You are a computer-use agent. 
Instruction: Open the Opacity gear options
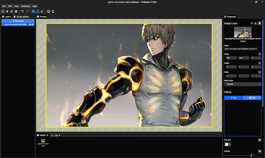(x=260, y=151)
